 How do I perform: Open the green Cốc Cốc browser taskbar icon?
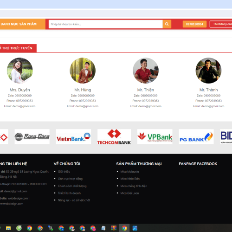click(19, 228)
